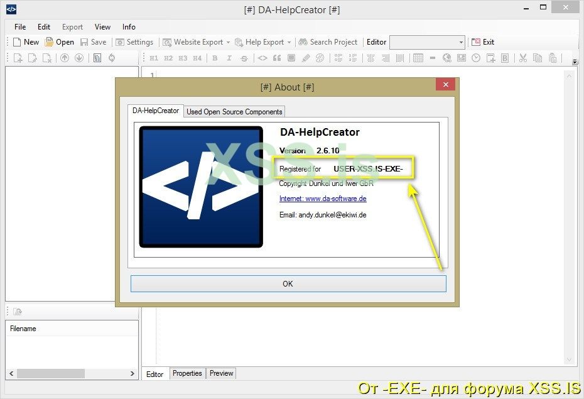Click the Filename column header
584x399 pixels.
[x=72, y=329]
